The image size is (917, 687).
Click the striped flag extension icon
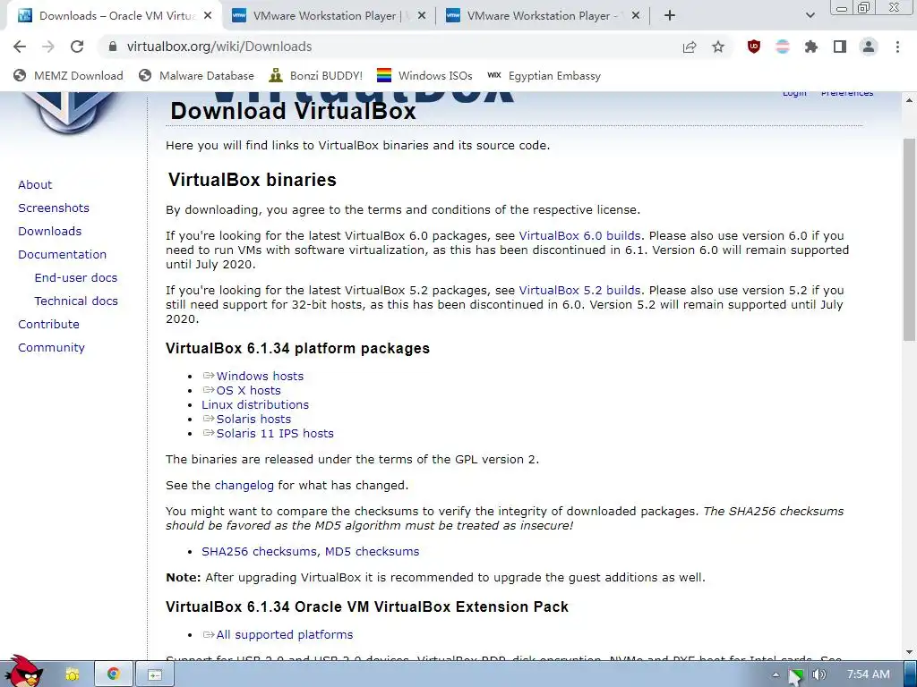(783, 47)
